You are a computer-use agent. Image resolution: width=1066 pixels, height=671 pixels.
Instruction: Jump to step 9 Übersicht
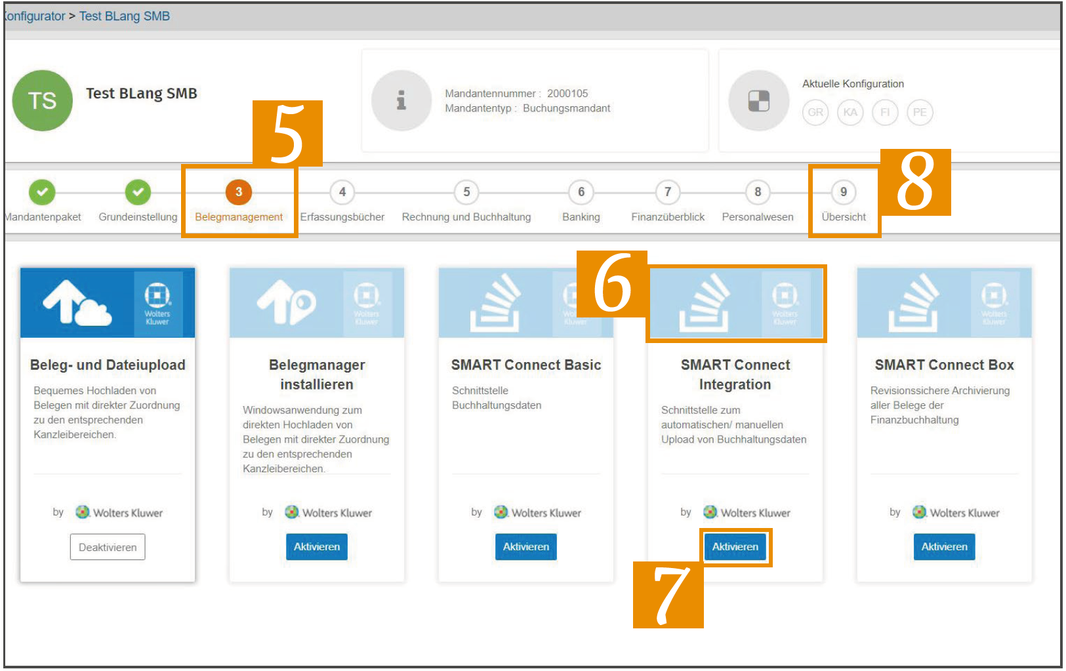click(x=844, y=192)
